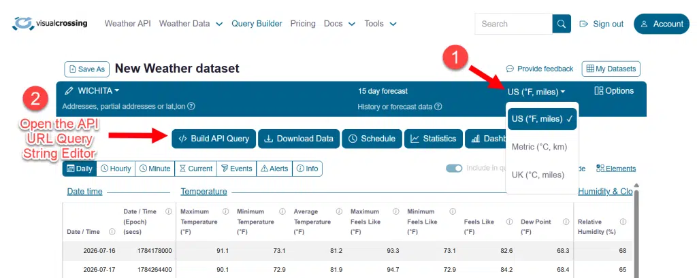
Task: Open Query Builder nav link
Action: 257,24
